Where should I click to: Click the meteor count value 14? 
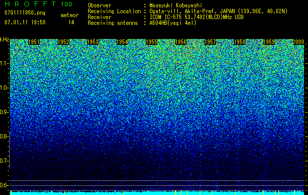click(71, 22)
